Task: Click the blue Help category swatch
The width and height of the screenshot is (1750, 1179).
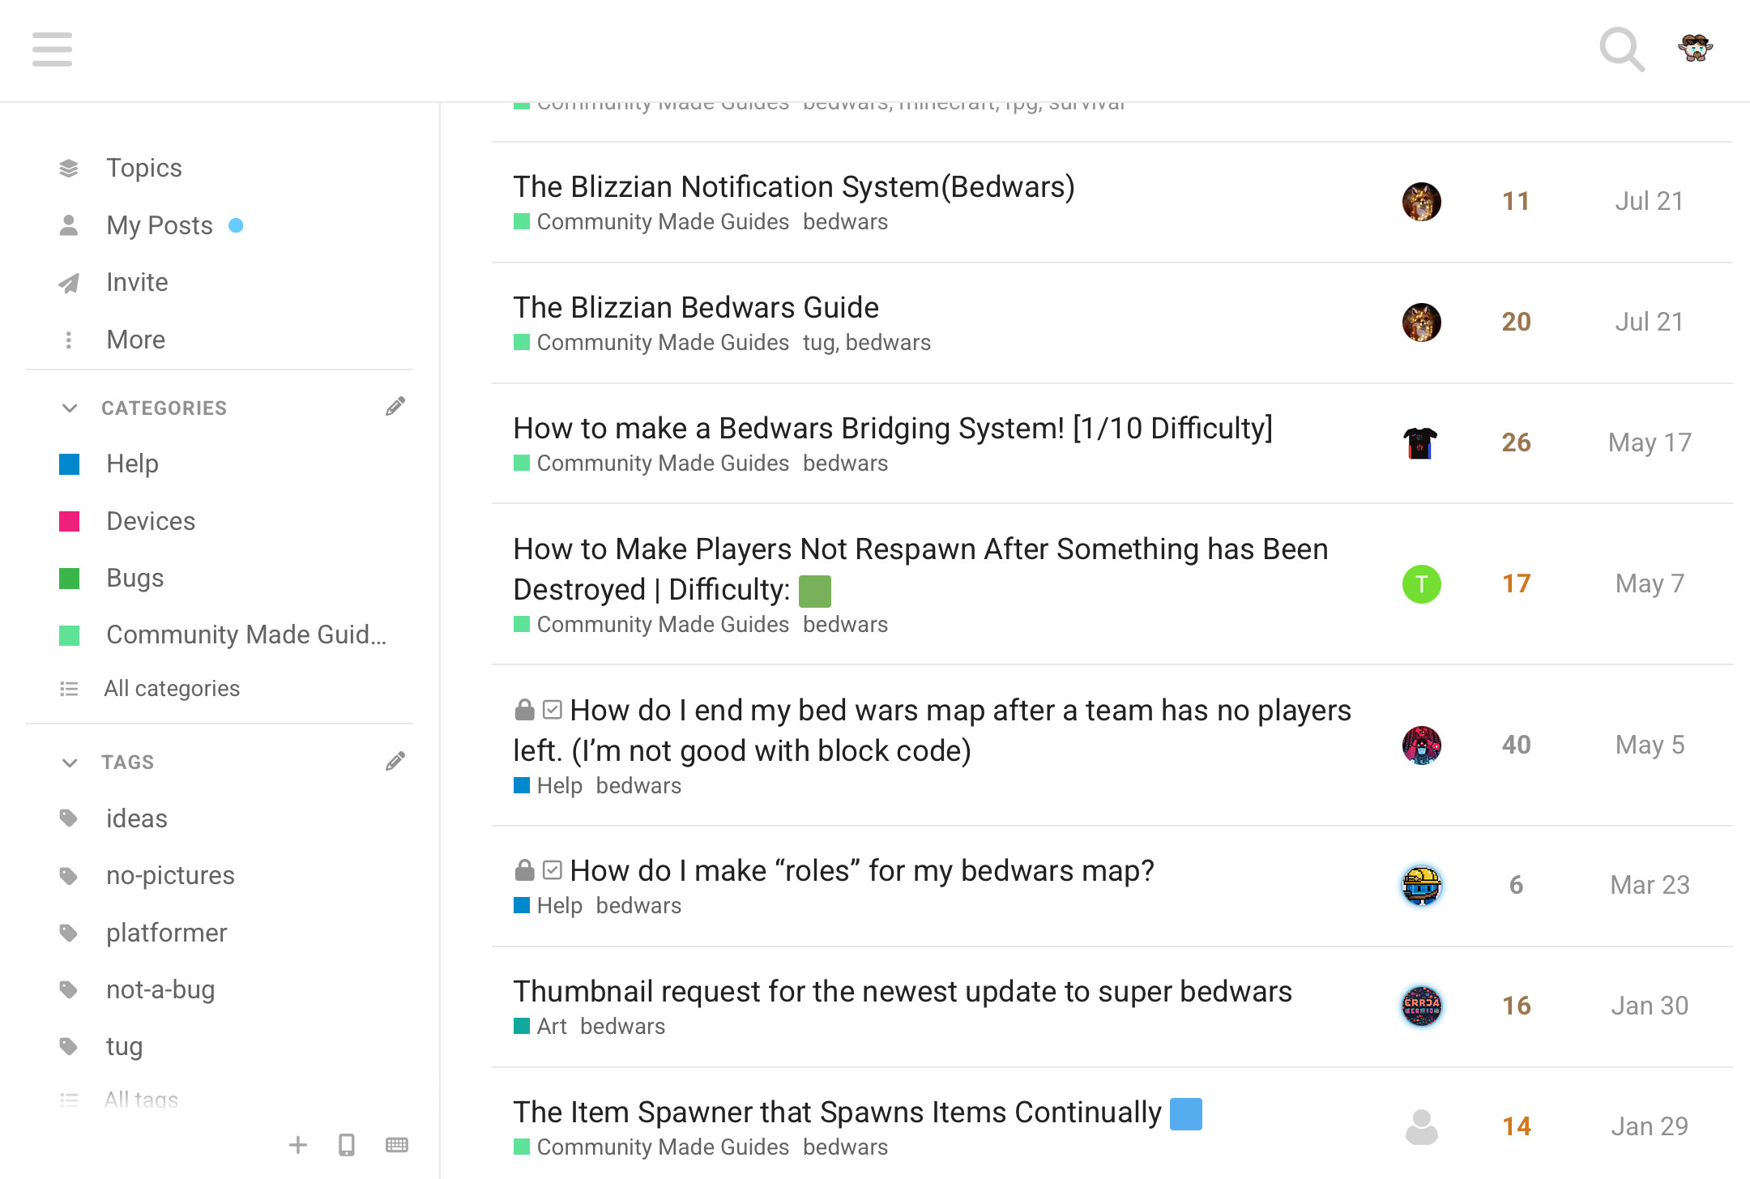Action: pyautogui.click(x=70, y=464)
